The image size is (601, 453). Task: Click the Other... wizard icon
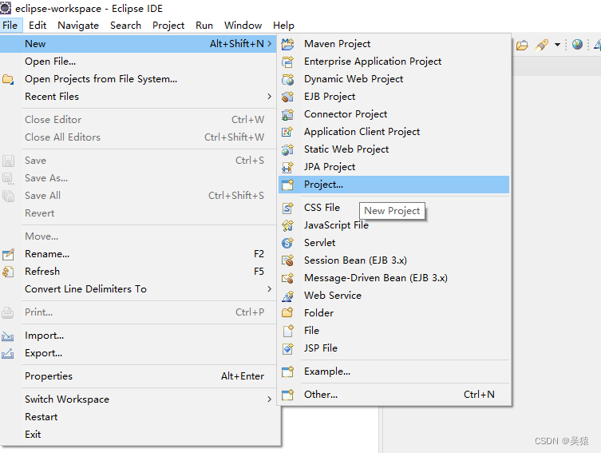click(x=287, y=395)
